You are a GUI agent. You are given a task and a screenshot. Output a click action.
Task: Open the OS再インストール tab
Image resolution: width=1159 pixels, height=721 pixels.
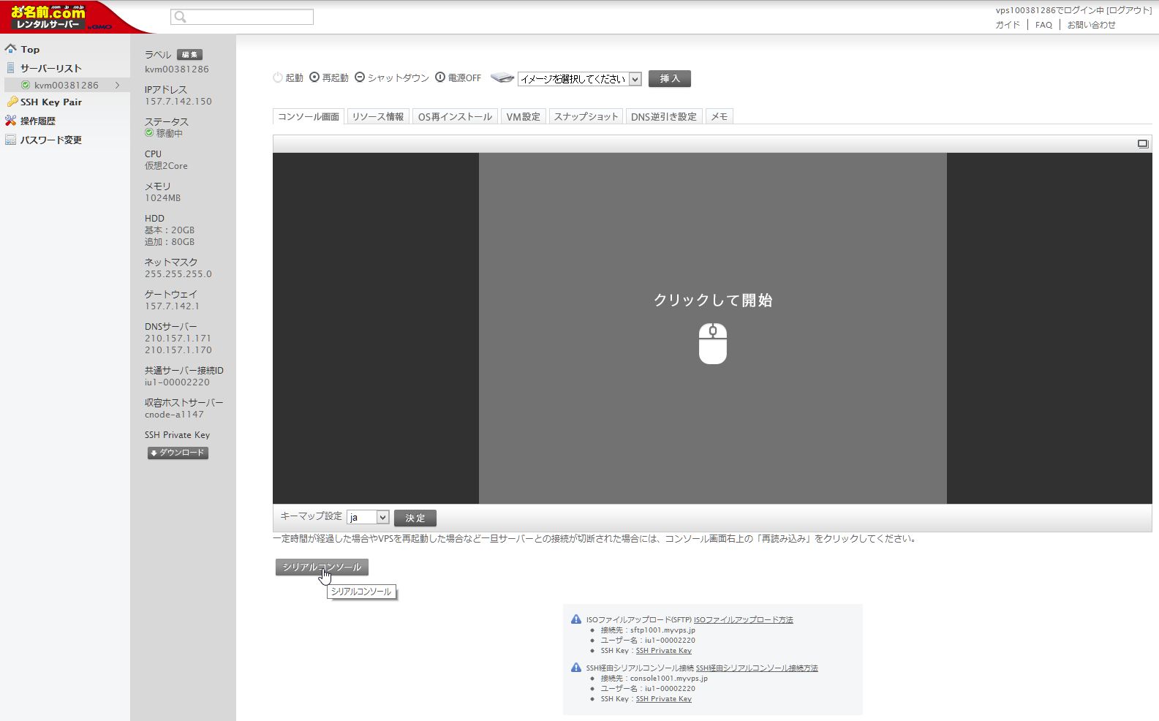(455, 116)
